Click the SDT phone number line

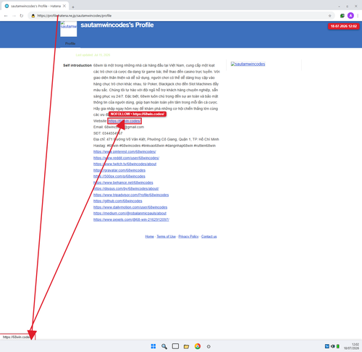click(108, 133)
